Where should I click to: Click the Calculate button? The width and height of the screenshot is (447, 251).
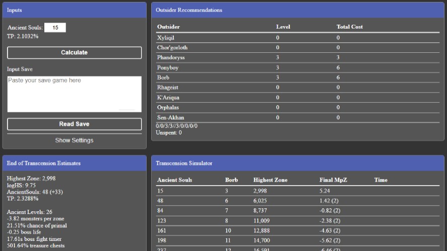pyautogui.click(x=74, y=53)
